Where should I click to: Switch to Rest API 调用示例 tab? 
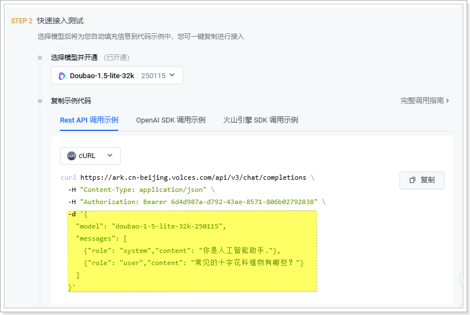click(x=89, y=120)
